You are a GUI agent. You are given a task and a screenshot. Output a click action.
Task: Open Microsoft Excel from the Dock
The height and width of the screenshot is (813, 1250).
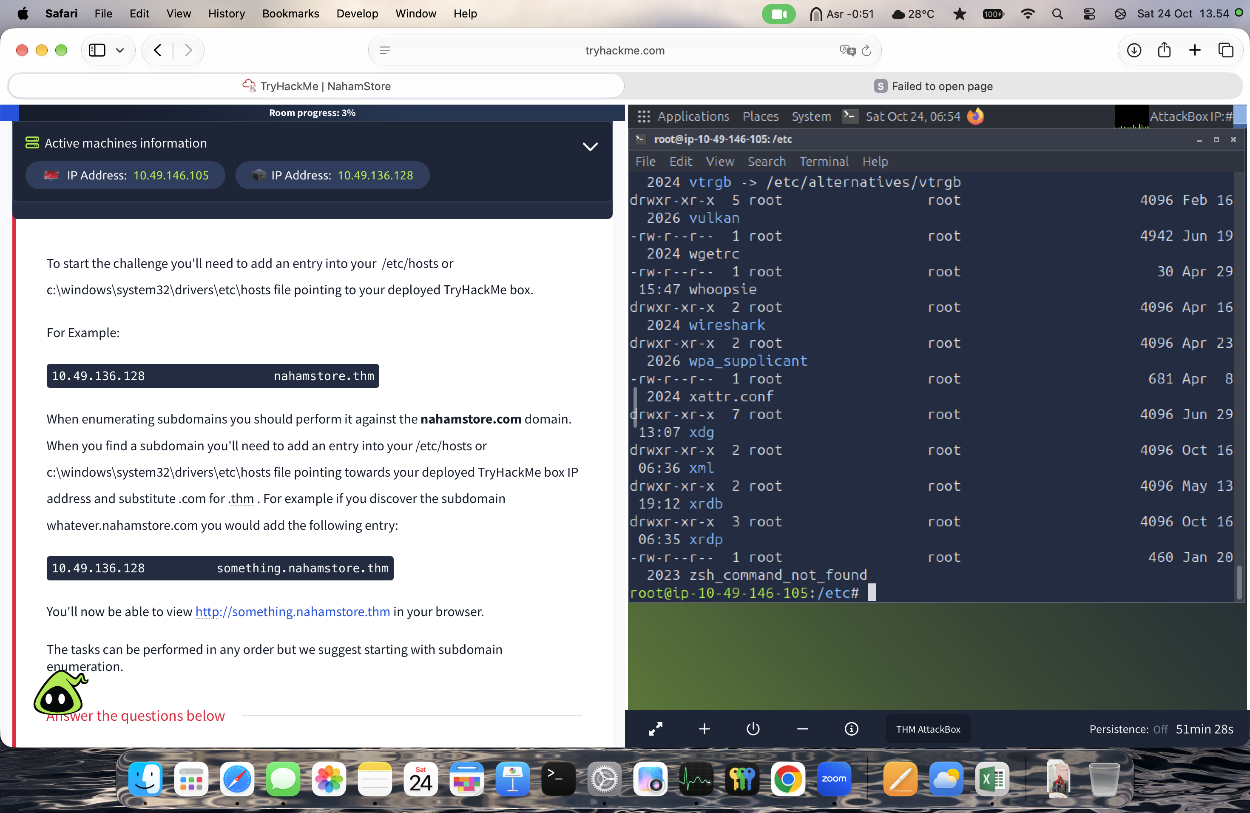pyautogui.click(x=992, y=779)
